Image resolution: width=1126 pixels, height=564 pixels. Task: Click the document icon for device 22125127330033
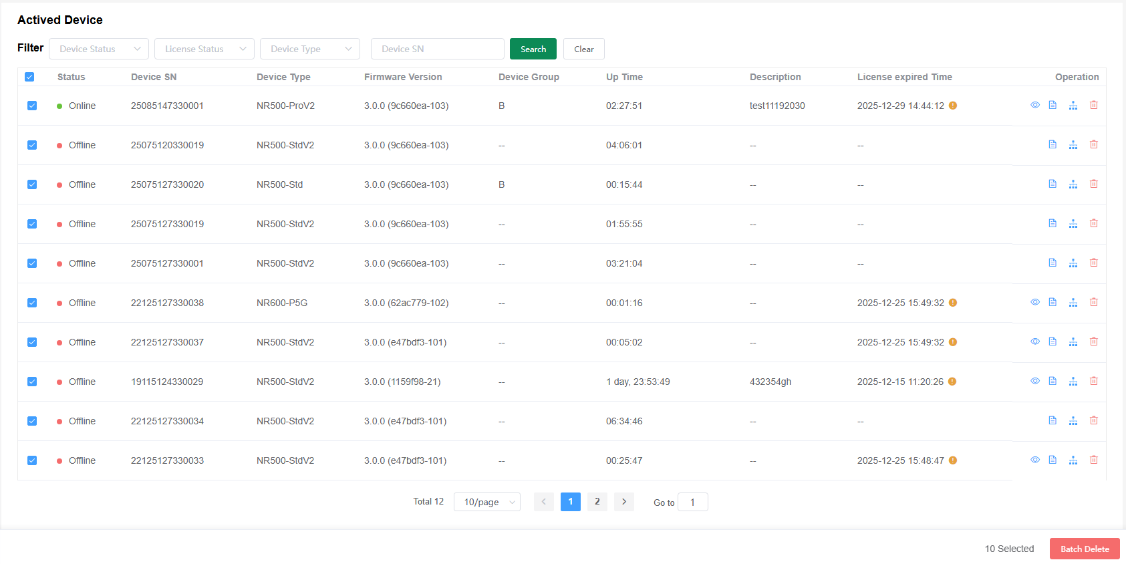(x=1052, y=460)
